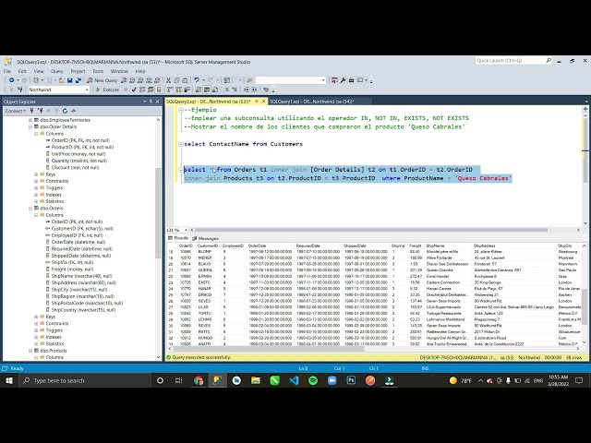Click the editor horizontal scrollbar
Screen dimensions: 591x443
coord(371,230)
